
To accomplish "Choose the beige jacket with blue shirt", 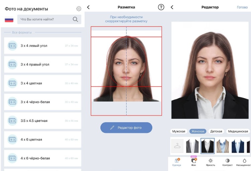I will tap(223, 146).
